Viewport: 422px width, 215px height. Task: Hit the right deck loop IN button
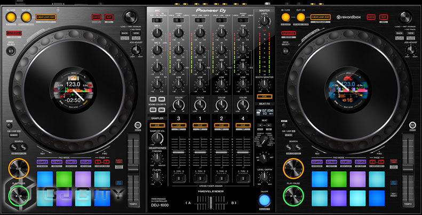(286, 17)
